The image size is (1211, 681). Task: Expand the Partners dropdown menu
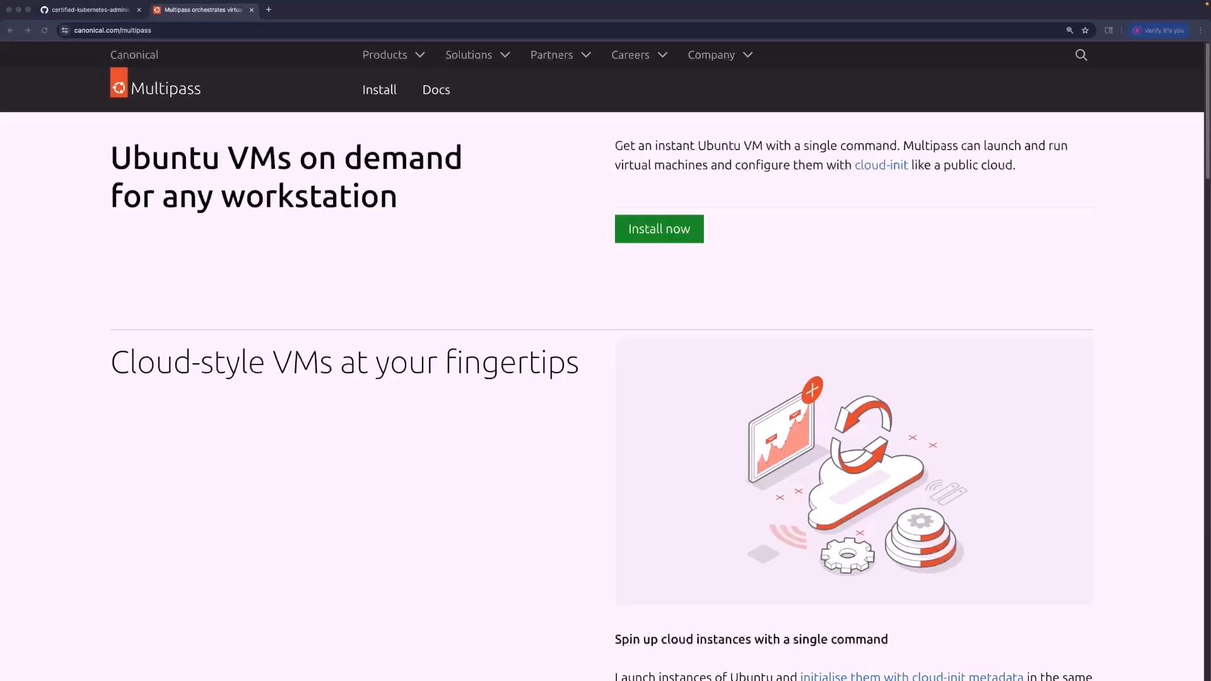561,55
